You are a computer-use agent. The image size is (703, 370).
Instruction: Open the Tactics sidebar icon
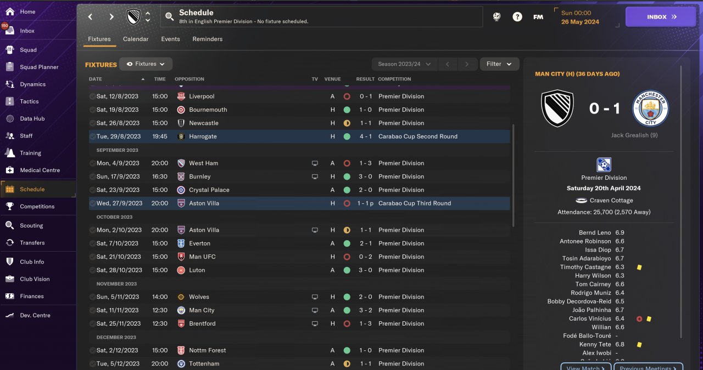10,101
